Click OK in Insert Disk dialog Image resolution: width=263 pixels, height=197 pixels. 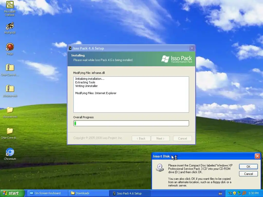pyautogui.click(x=248, y=166)
